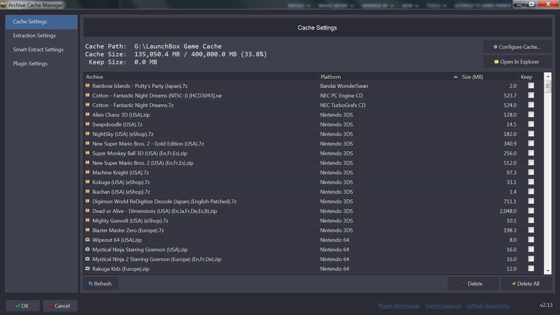The image size is (560, 315).
Task: Click the icon beside Ikachan (USA) (eShop).7z
Action: coord(87,191)
